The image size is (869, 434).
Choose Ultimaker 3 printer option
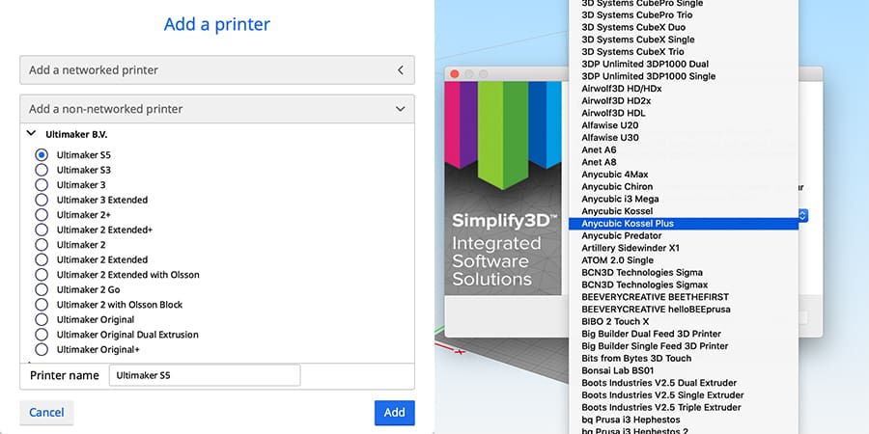click(42, 185)
